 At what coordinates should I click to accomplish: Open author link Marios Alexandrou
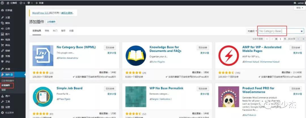point(69,58)
